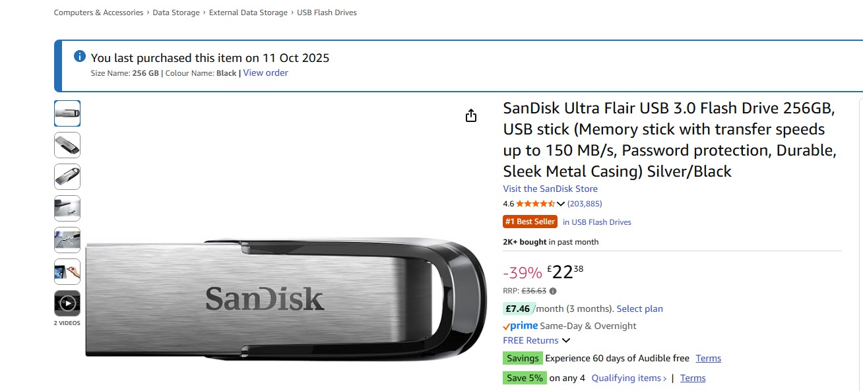863x391 pixels.
Task: Click the blue info icon in purchase notice
Action: pos(80,57)
